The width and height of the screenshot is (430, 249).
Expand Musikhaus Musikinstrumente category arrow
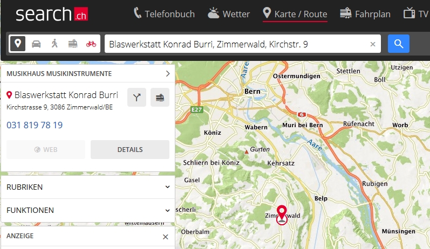pyautogui.click(x=168, y=73)
